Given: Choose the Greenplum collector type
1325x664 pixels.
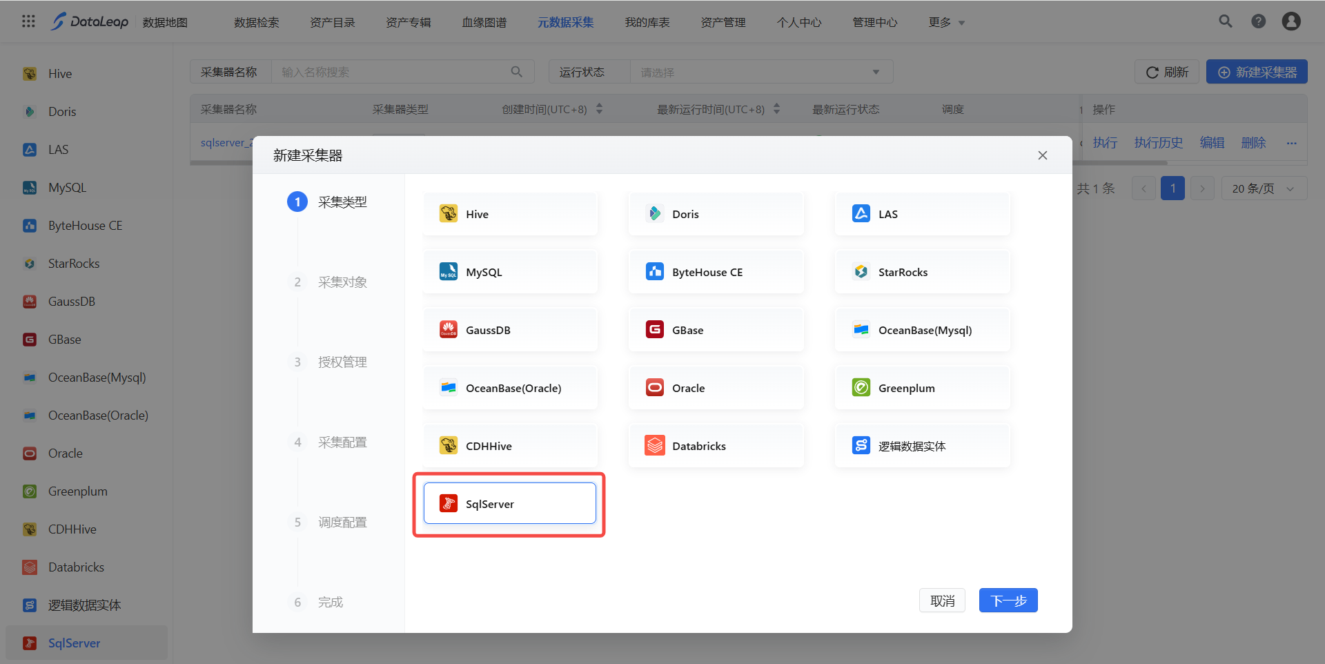Looking at the screenshot, I should point(922,388).
